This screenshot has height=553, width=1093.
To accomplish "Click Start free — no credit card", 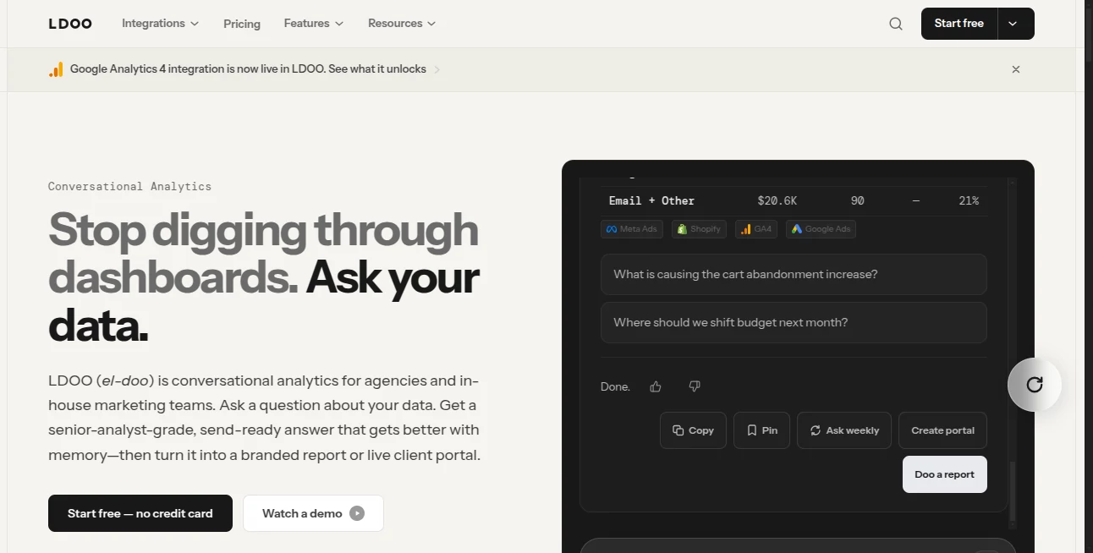I will point(140,513).
